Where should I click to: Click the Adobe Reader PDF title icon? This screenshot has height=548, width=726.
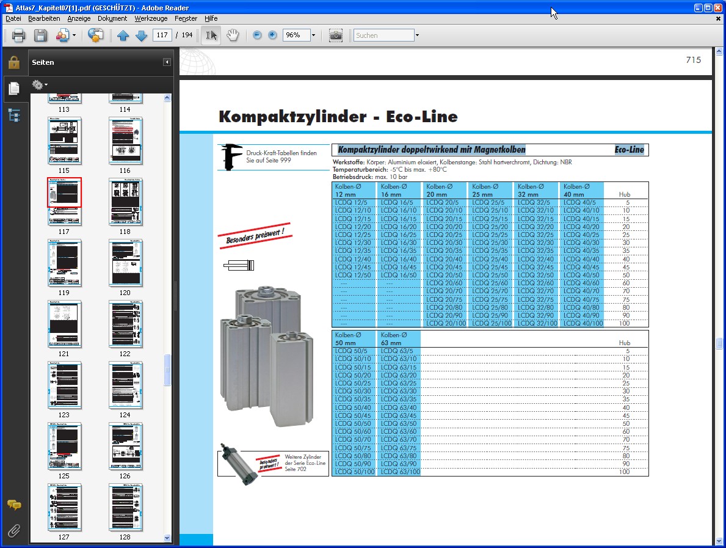(9, 7)
